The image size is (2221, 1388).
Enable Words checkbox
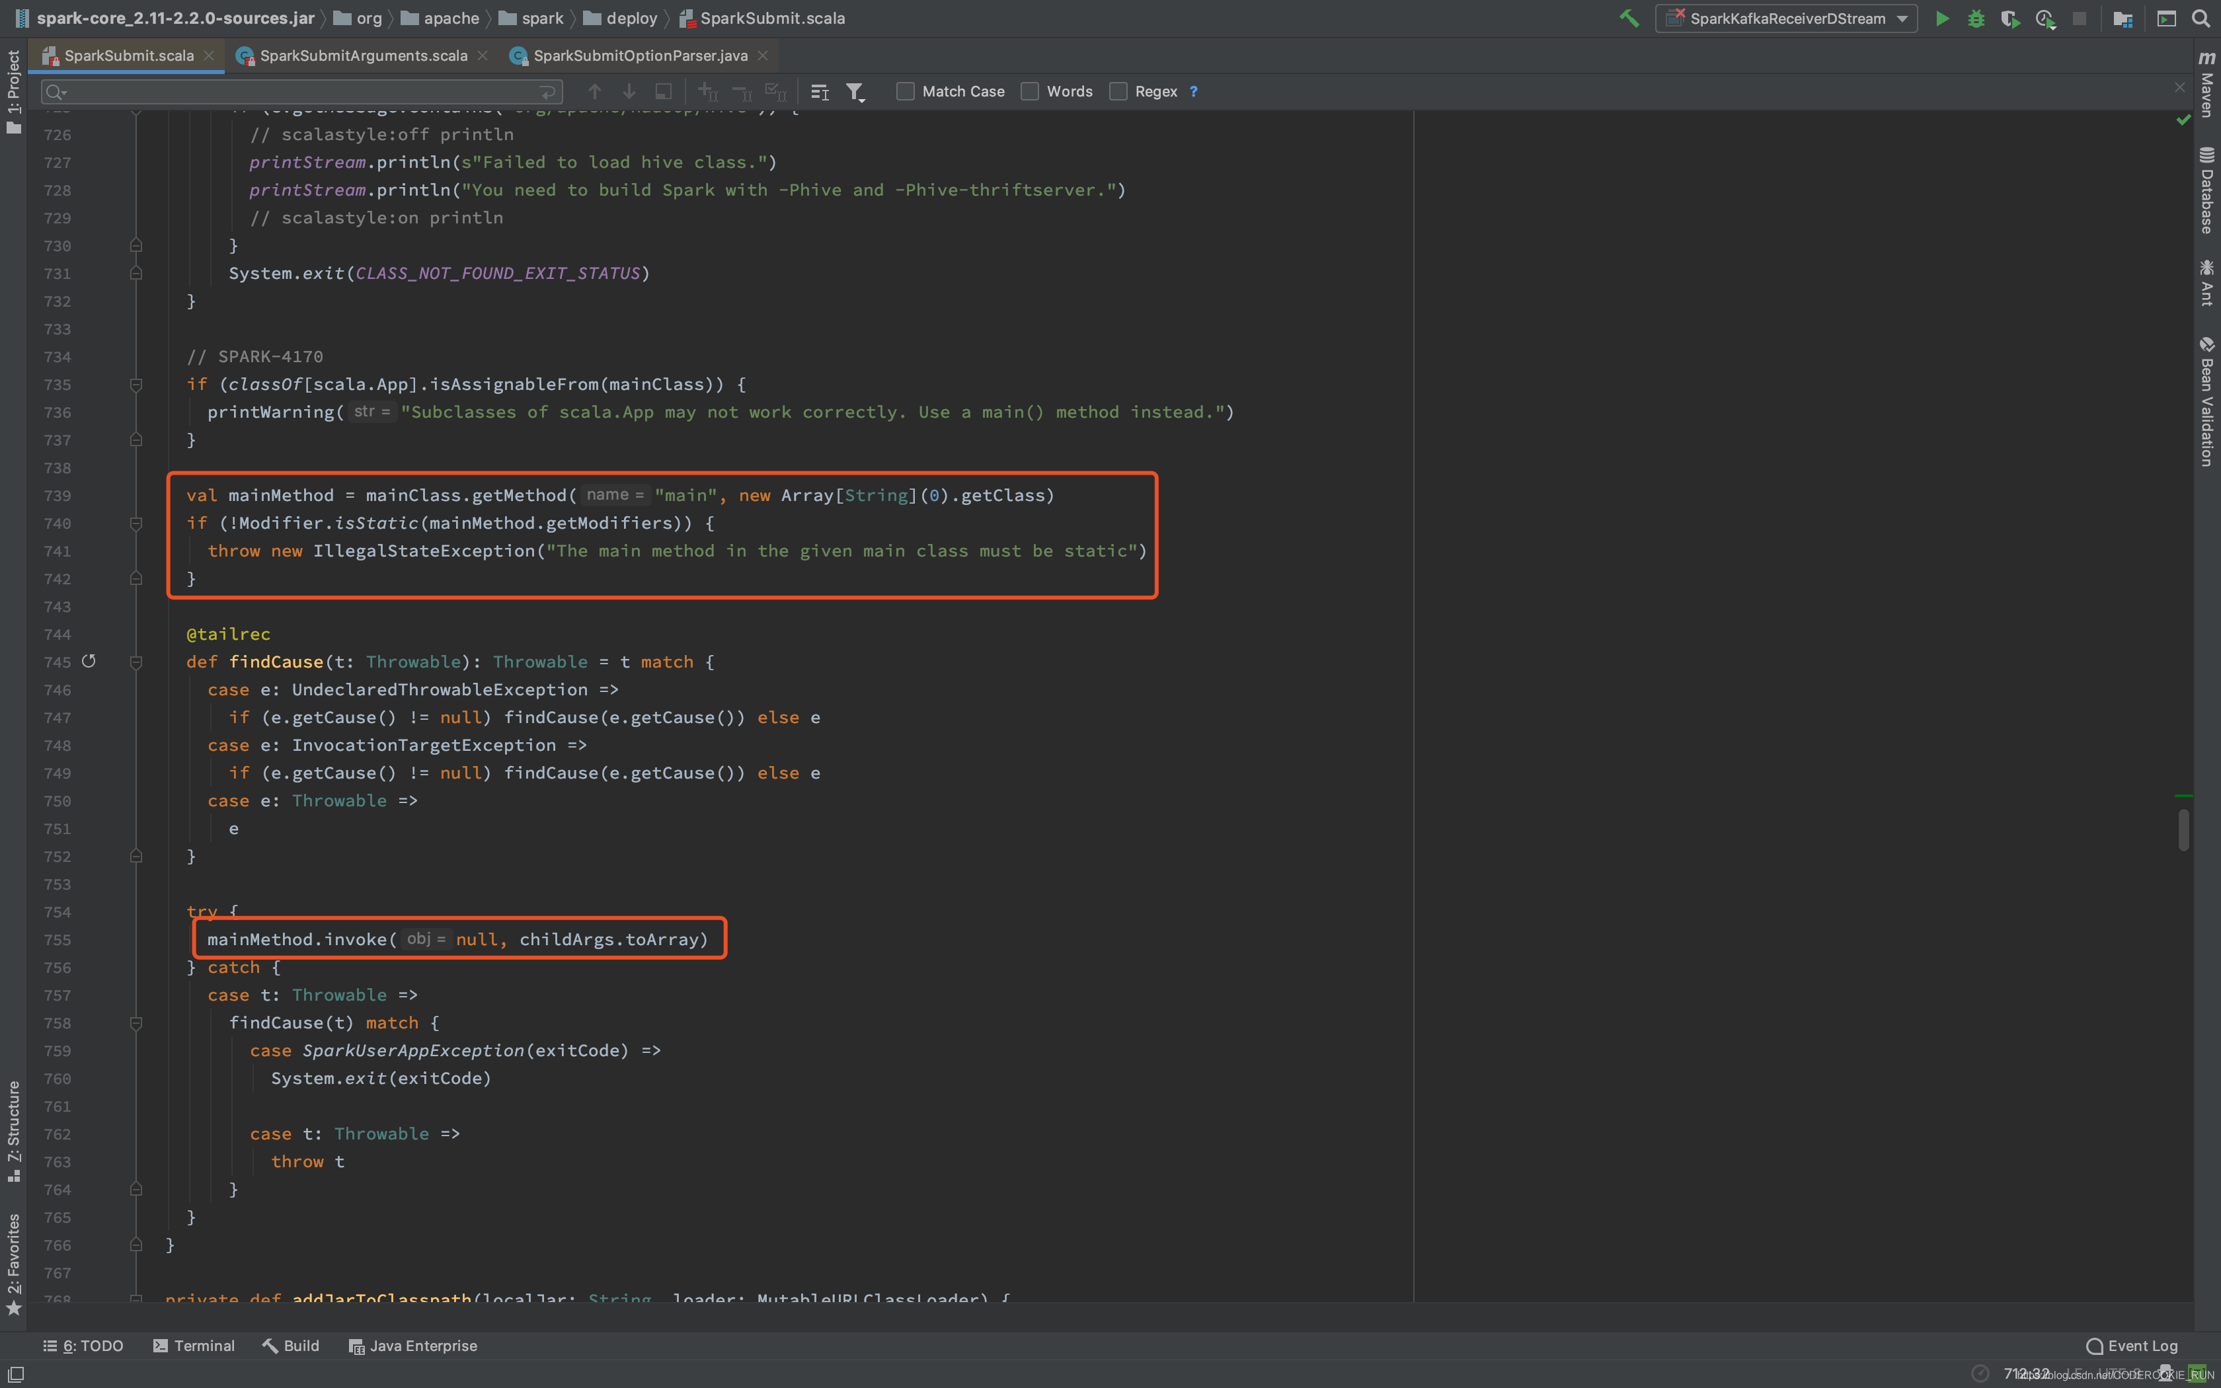pyautogui.click(x=1030, y=92)
